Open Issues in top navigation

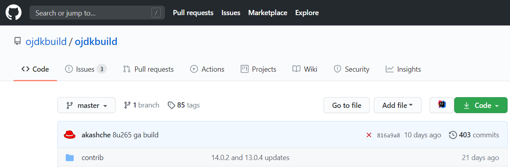231,13
